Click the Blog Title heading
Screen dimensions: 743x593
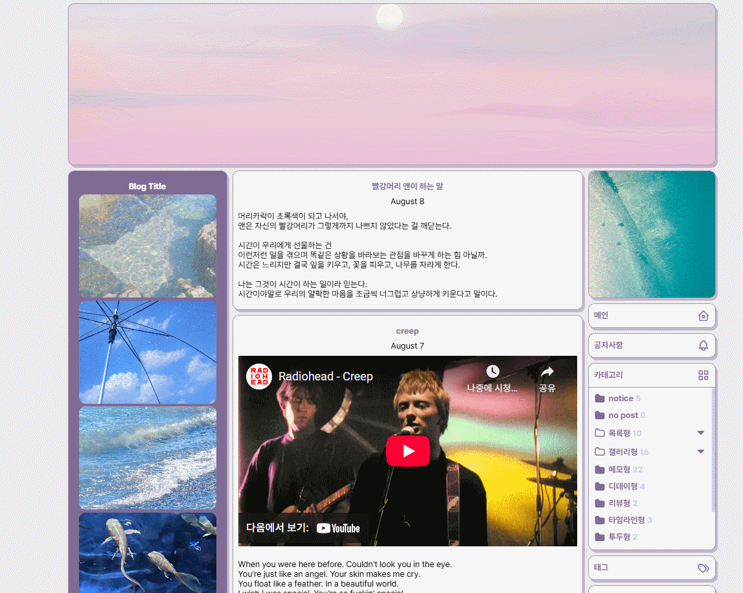pos(147,186)
